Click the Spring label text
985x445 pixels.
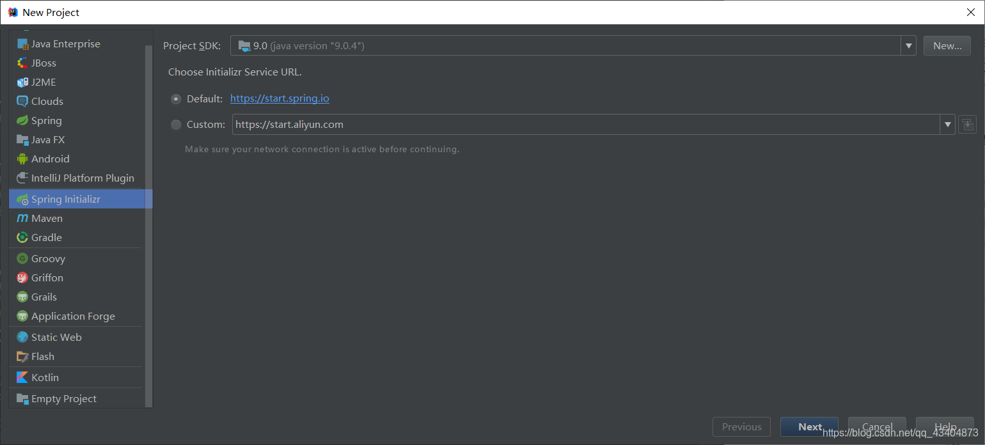point(47,121)
